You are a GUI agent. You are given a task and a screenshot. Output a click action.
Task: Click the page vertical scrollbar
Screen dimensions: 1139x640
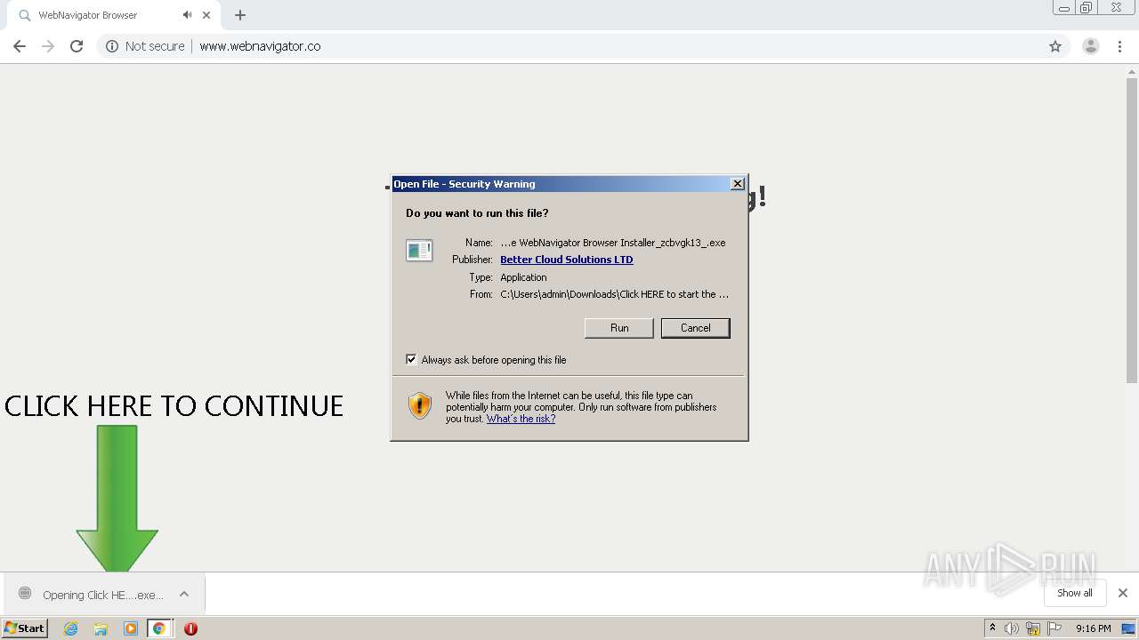coord(1132,231)
